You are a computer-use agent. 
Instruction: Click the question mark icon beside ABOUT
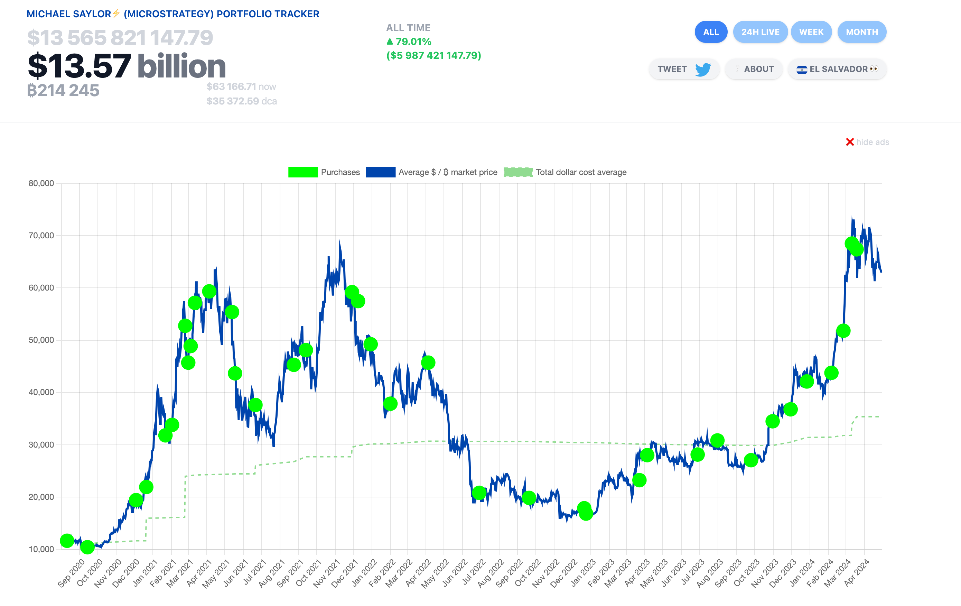[x=737, y=69]
